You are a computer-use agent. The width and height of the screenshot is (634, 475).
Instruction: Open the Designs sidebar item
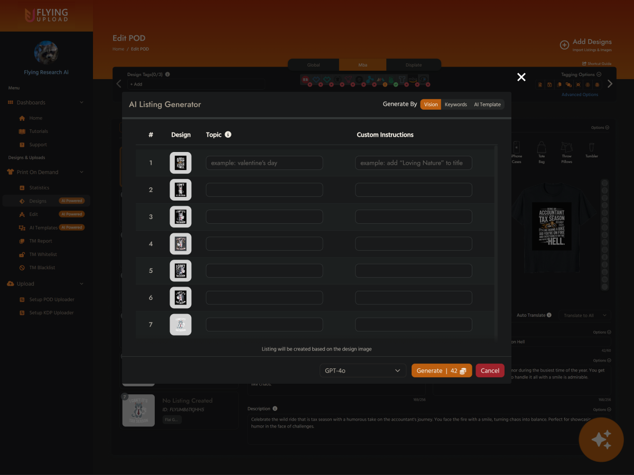[46, 201]
